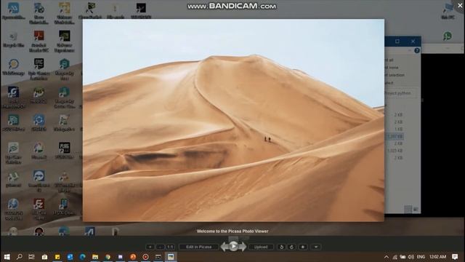465x262 pixels.
Task: Open the photo viewer options dropdown arrow
Action: [316, 247]
